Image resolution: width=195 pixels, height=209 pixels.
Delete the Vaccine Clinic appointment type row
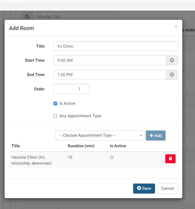click(x=170, y=159)
